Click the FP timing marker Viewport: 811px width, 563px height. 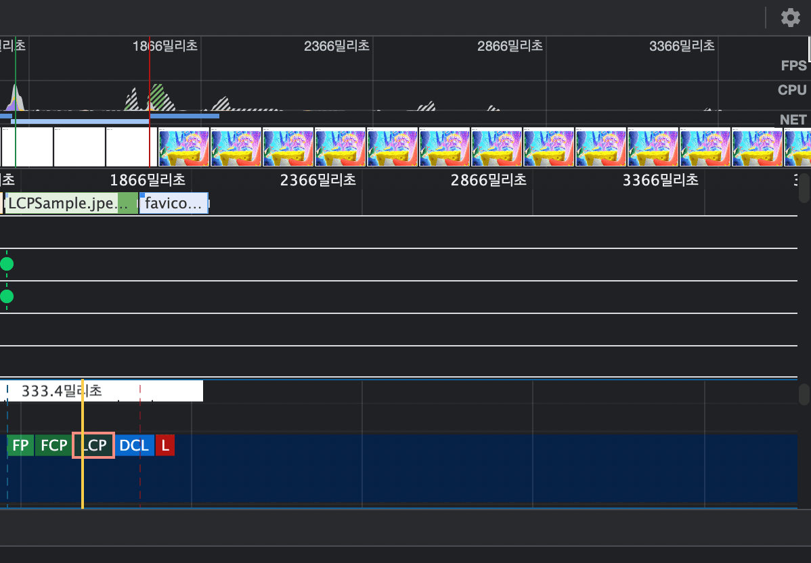point(20,445)
